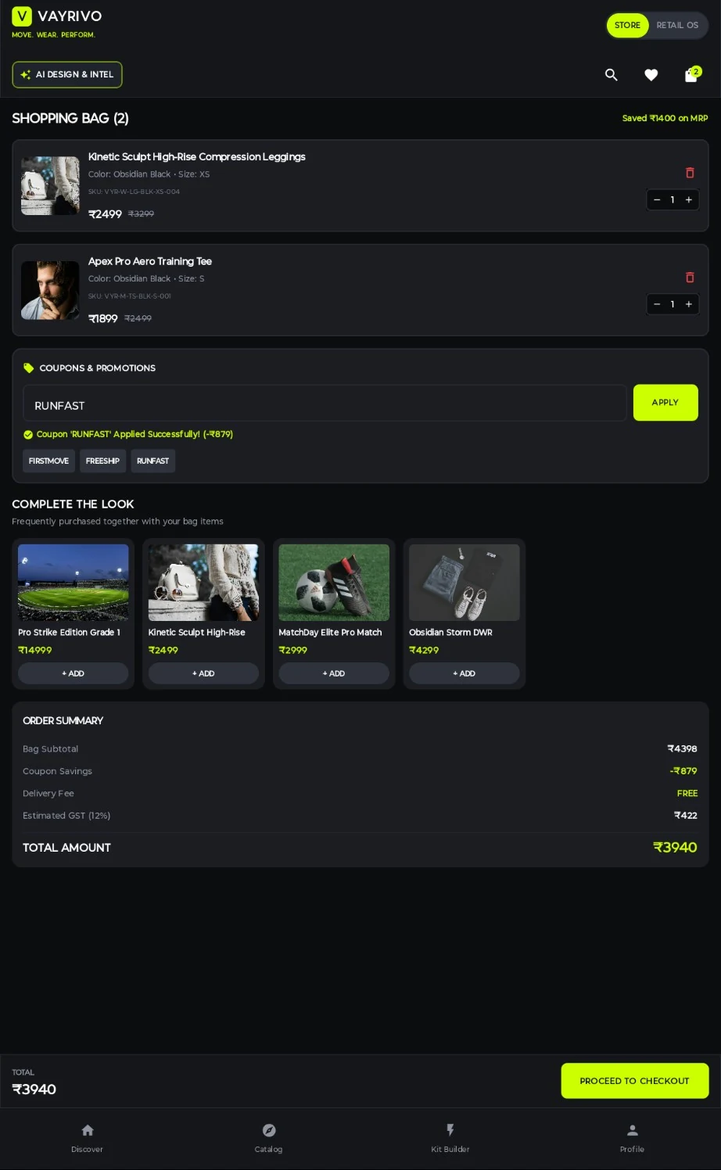The image size is (721, 1170).
Task: Open Kinetic Sculpt High-Rise suggestion image
Action: (x=203, y=583)
